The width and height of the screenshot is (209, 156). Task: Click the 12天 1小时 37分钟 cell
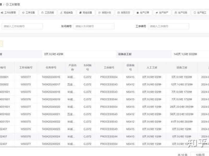point(182,84)
